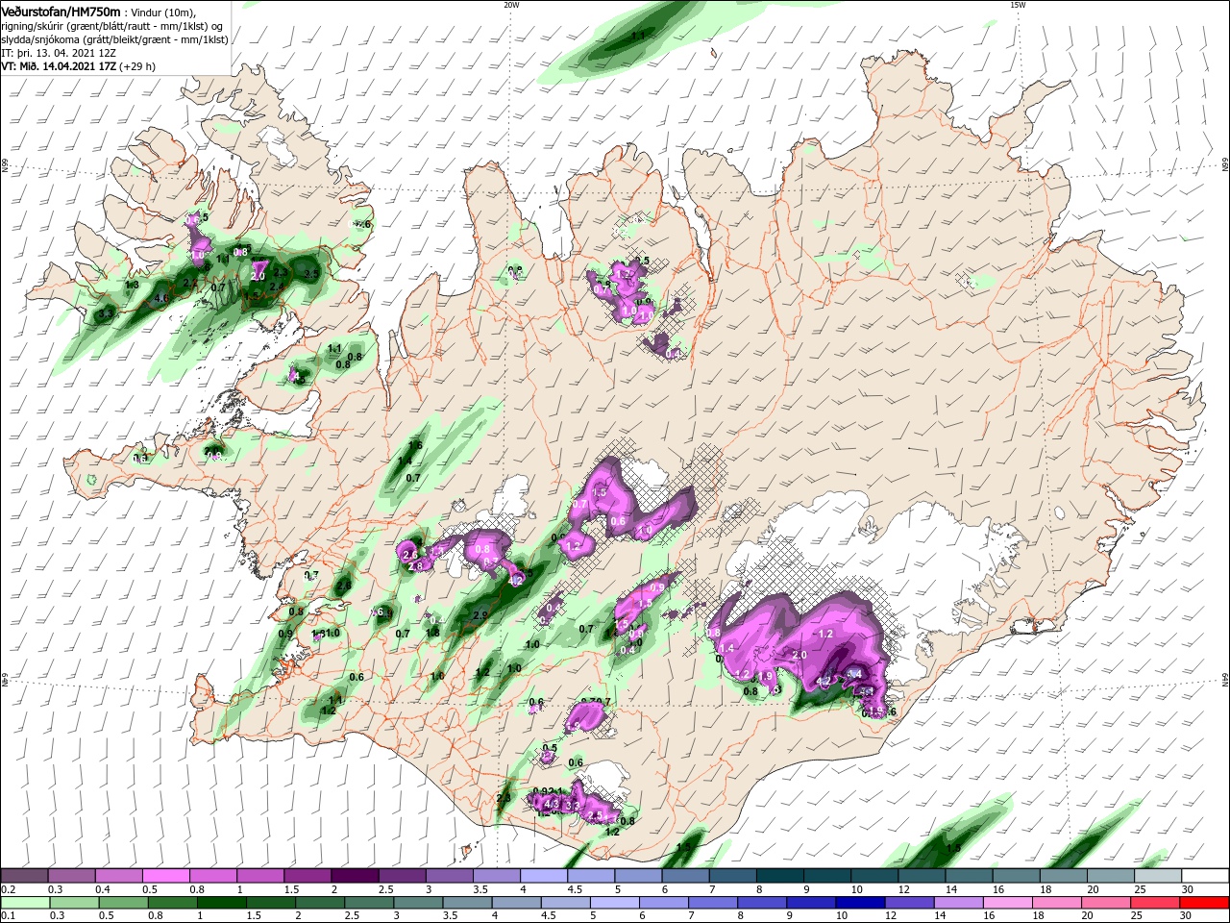This screenshot has width=1230, height=923.
Task: Click the dark teal swatch labeled 8 in snow scale
Action: tap(779, 876)
